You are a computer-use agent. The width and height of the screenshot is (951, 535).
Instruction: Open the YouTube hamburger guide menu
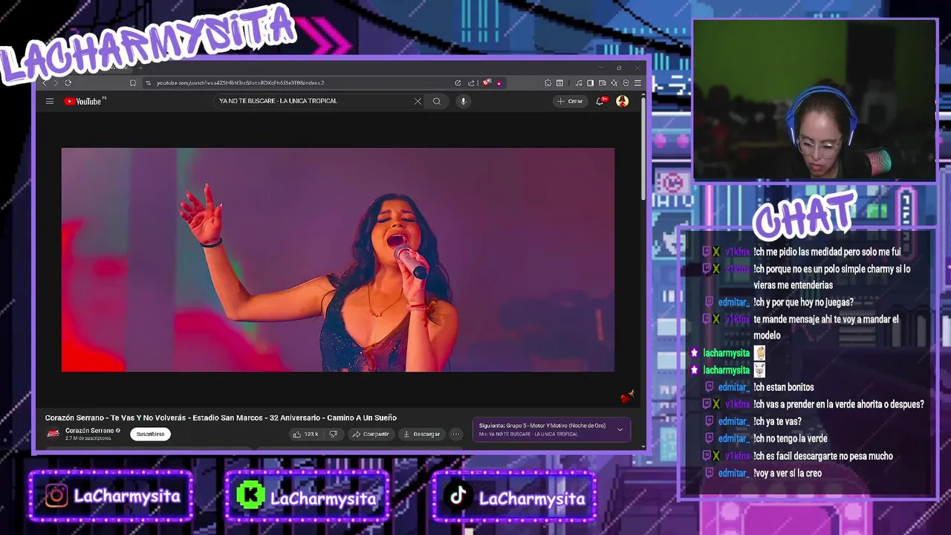click(x=50, y=101)
